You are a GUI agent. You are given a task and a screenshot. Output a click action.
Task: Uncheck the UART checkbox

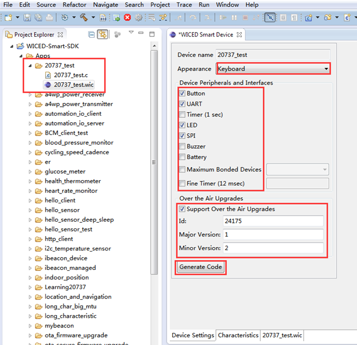(x=182, y=104)
